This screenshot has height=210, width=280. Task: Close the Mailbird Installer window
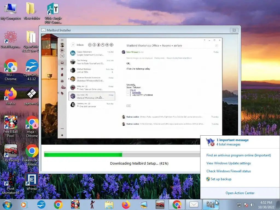pos(234,30)
